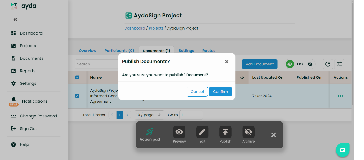Image resolution: width=364 pixels, height=160 pixels.
Task: Select page 1 in pagination
Action: tap(120, 115)
